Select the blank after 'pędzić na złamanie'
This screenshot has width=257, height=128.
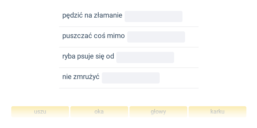[154, 17]
